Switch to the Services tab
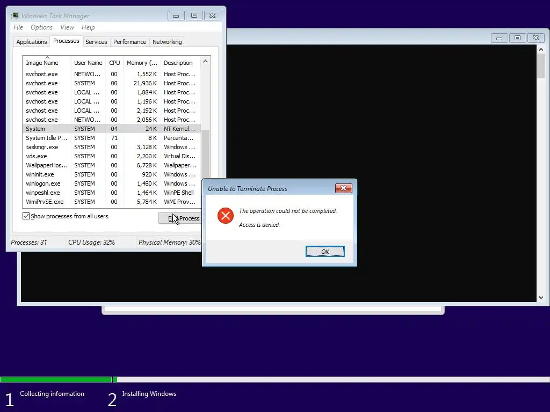The height and width of the screenshot is (412, 550). pyautogui.click(x=96, y=42)
